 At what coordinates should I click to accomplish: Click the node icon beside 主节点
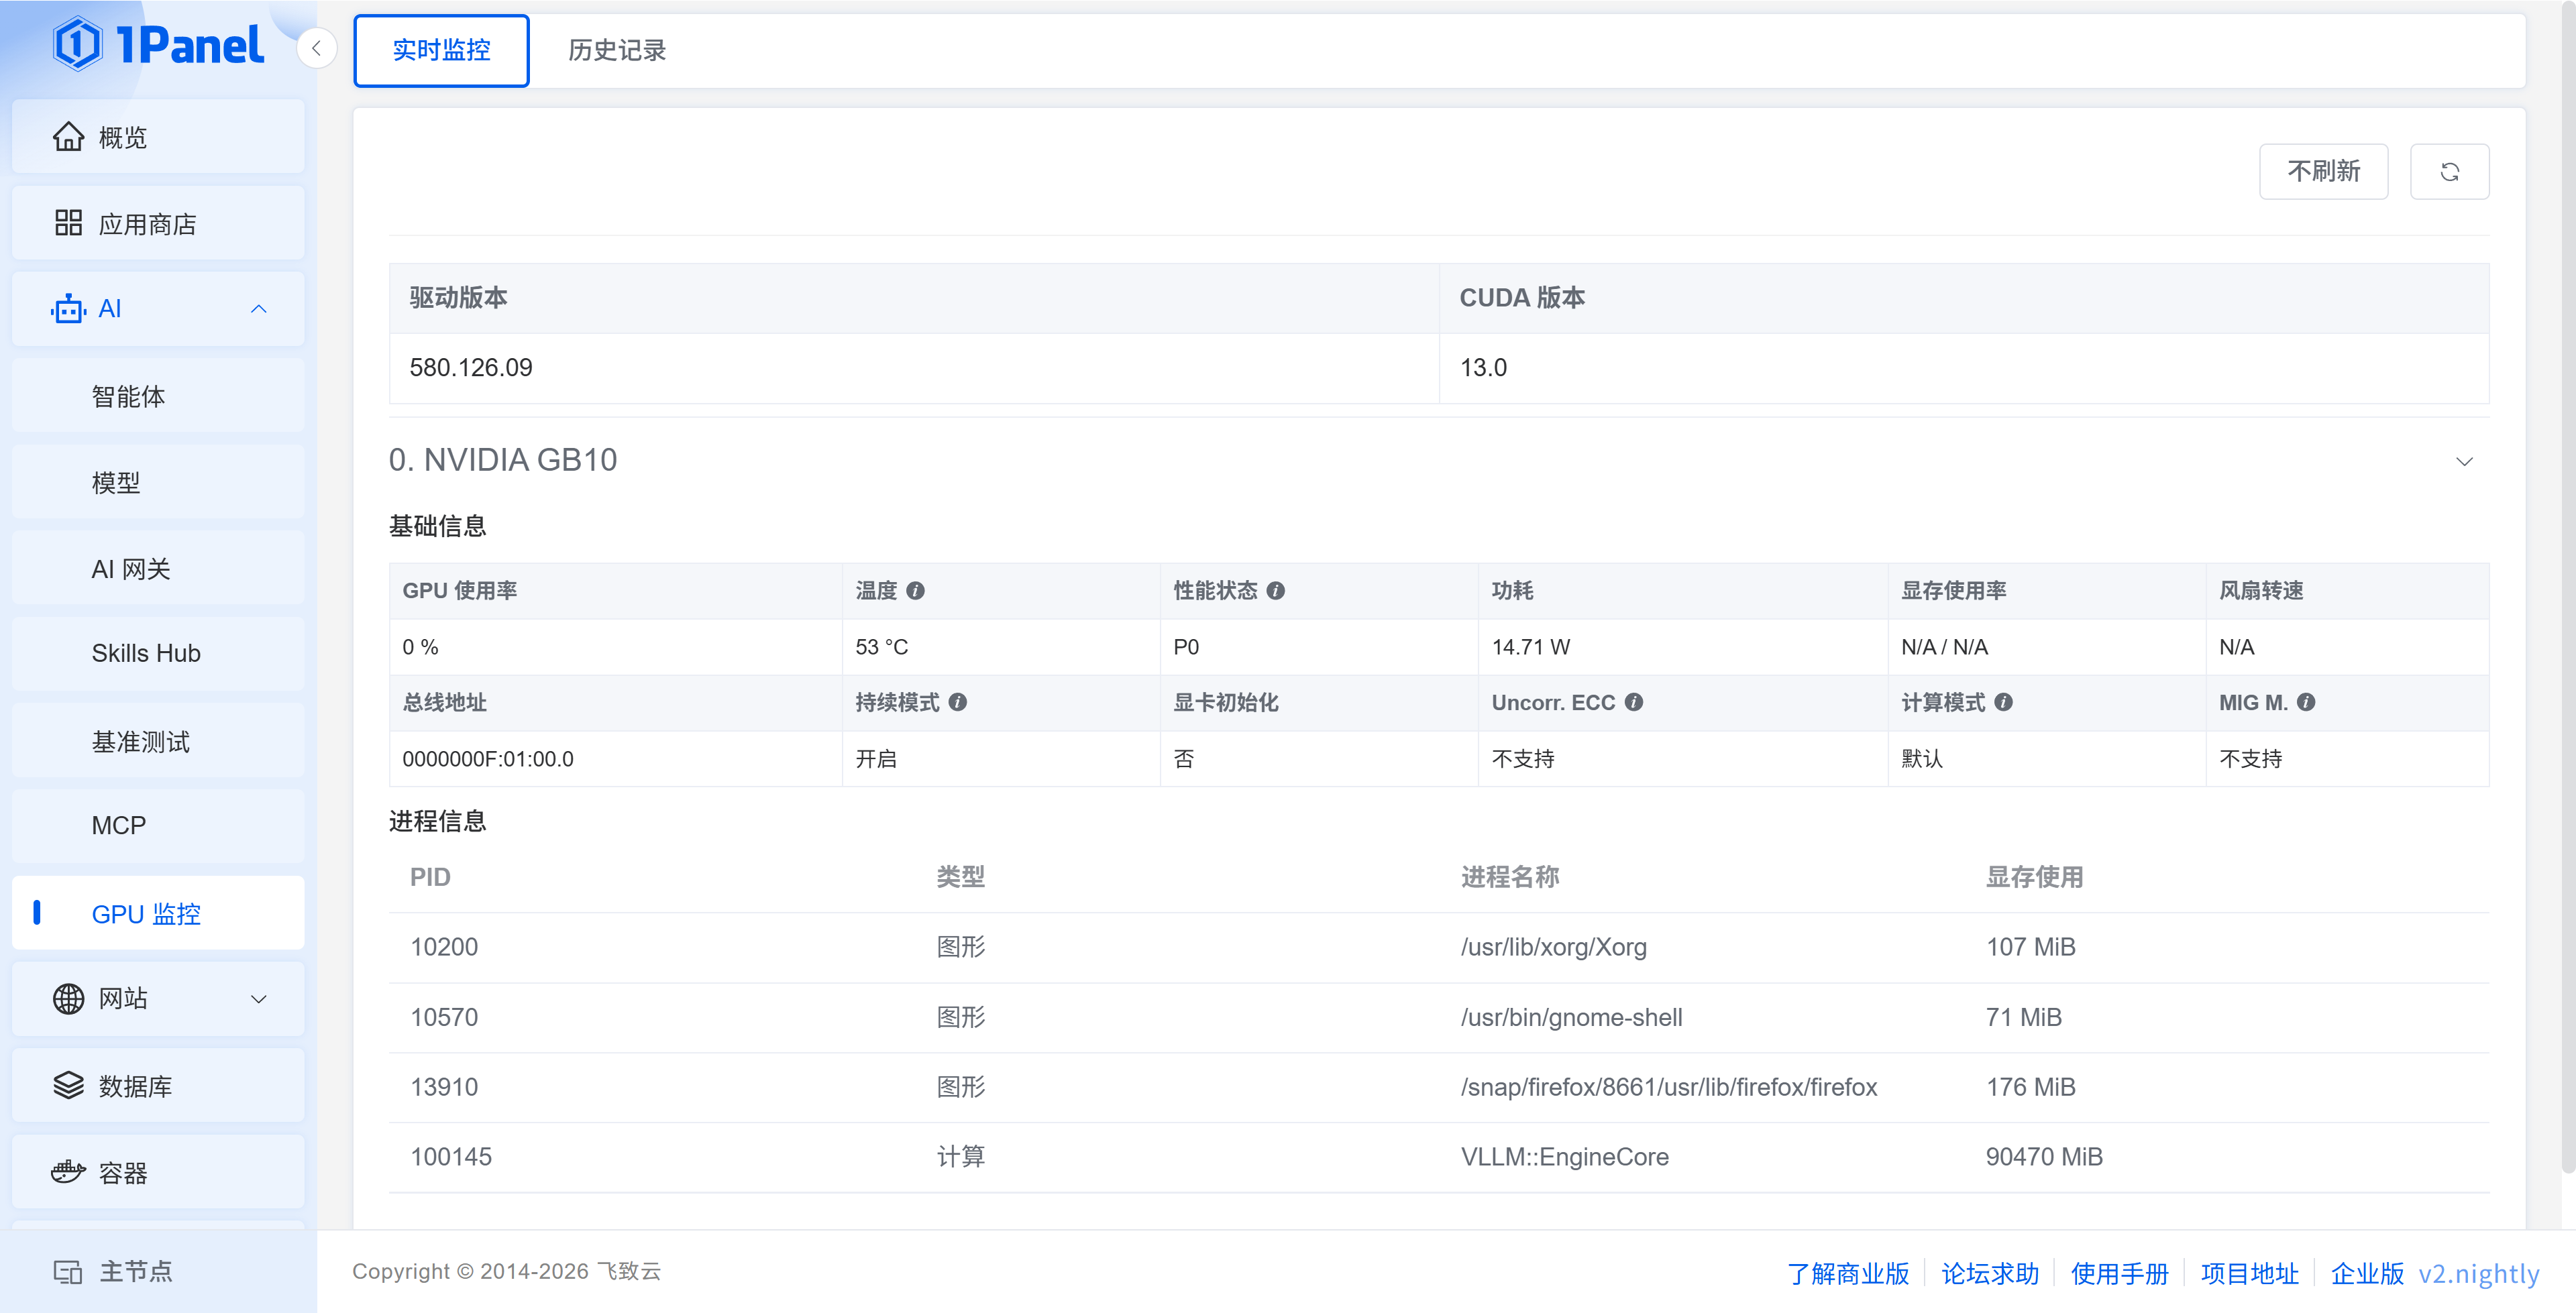pyautogui.click(x=68, y=1272)
